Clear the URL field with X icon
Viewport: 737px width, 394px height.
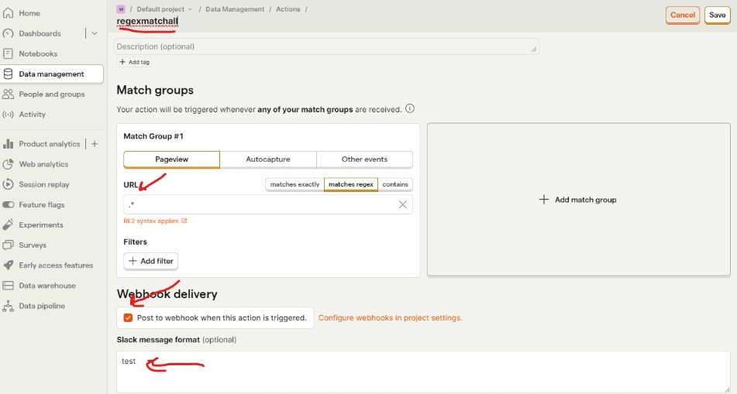402,204
